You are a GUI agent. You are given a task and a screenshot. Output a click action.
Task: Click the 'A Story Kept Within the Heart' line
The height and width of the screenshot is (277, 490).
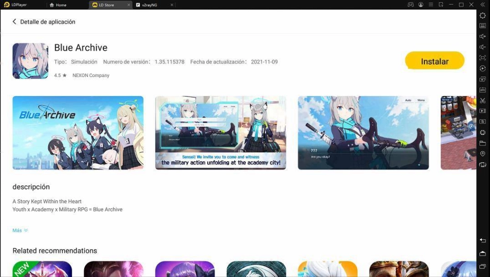[47, 201]
